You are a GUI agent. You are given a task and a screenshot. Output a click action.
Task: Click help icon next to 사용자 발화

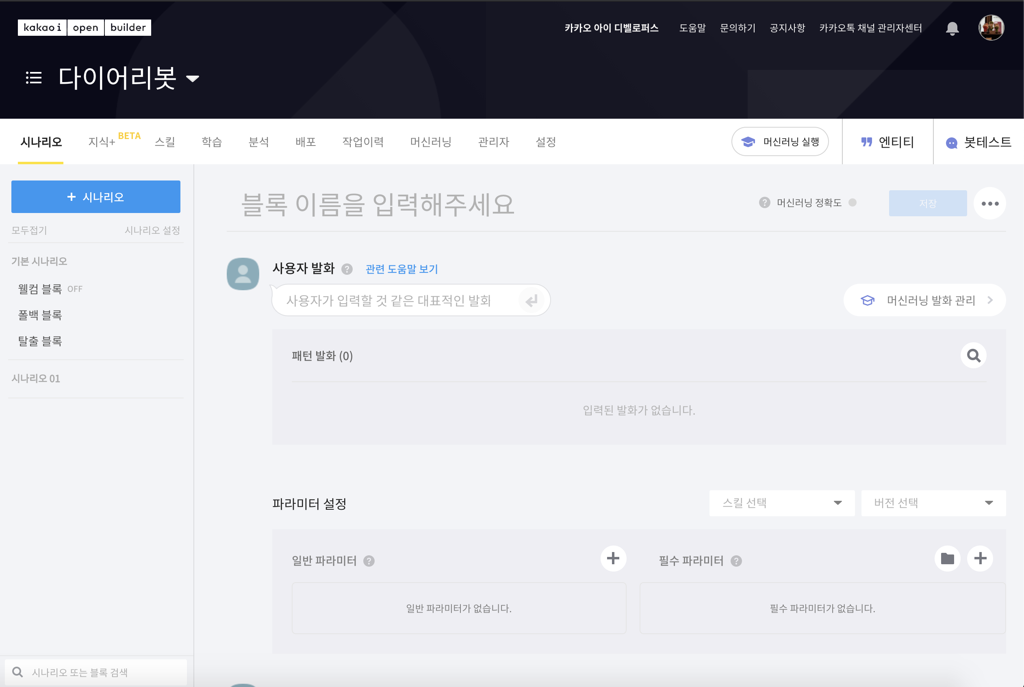coord(347,269)
